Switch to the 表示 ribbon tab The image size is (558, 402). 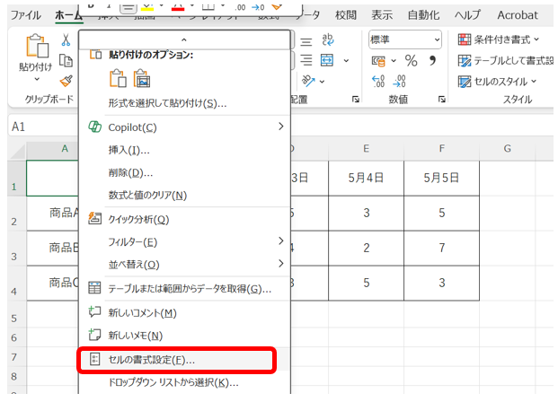point(382,15)
